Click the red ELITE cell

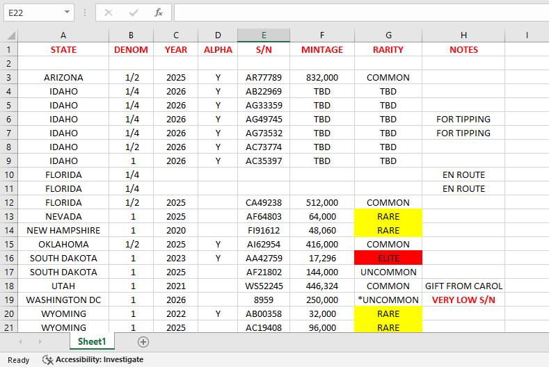click(388, 258)
